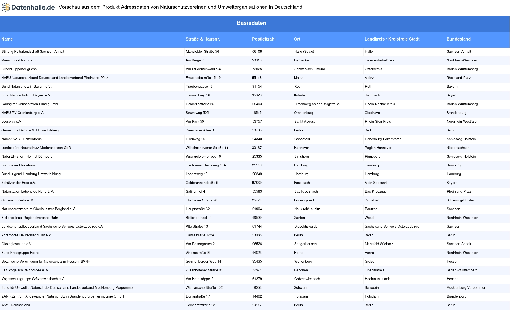Select street Reinhardtstraße 18

tap(200, 305)
